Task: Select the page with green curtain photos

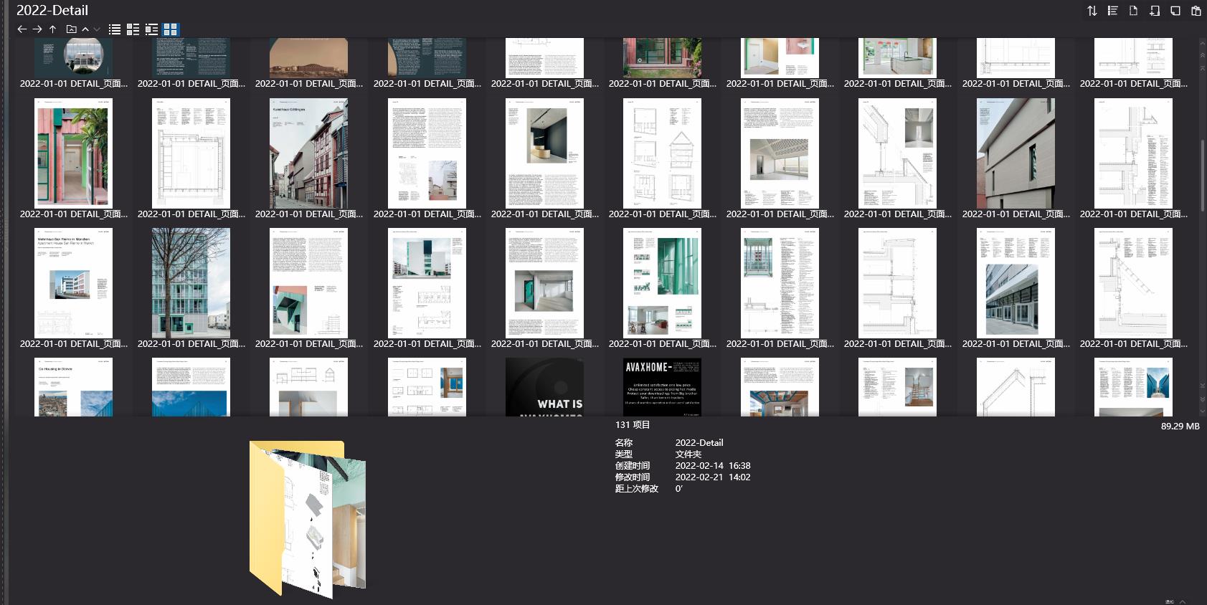Action: tap(662, 283)
